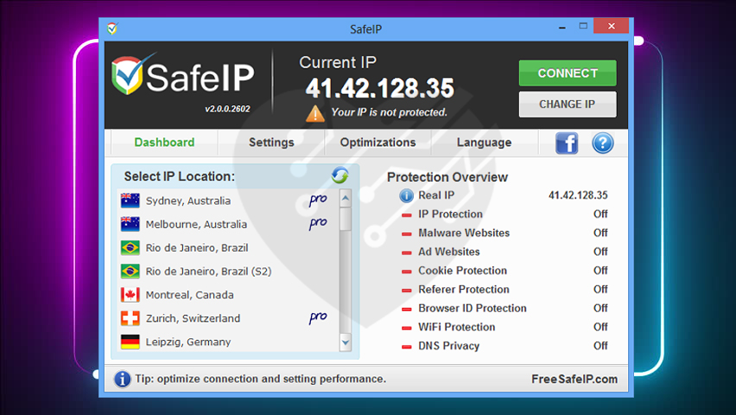Click the location list scrollbar thumb

pyautogui.click(x=346, y=219)
